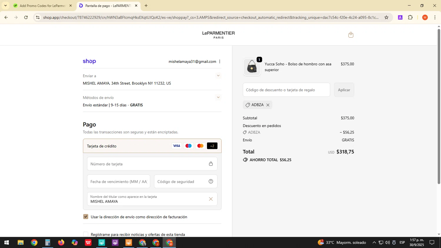Open the tab search dropdown arrow
Screen dimensions: 441x248
click(x=5, y=6)
